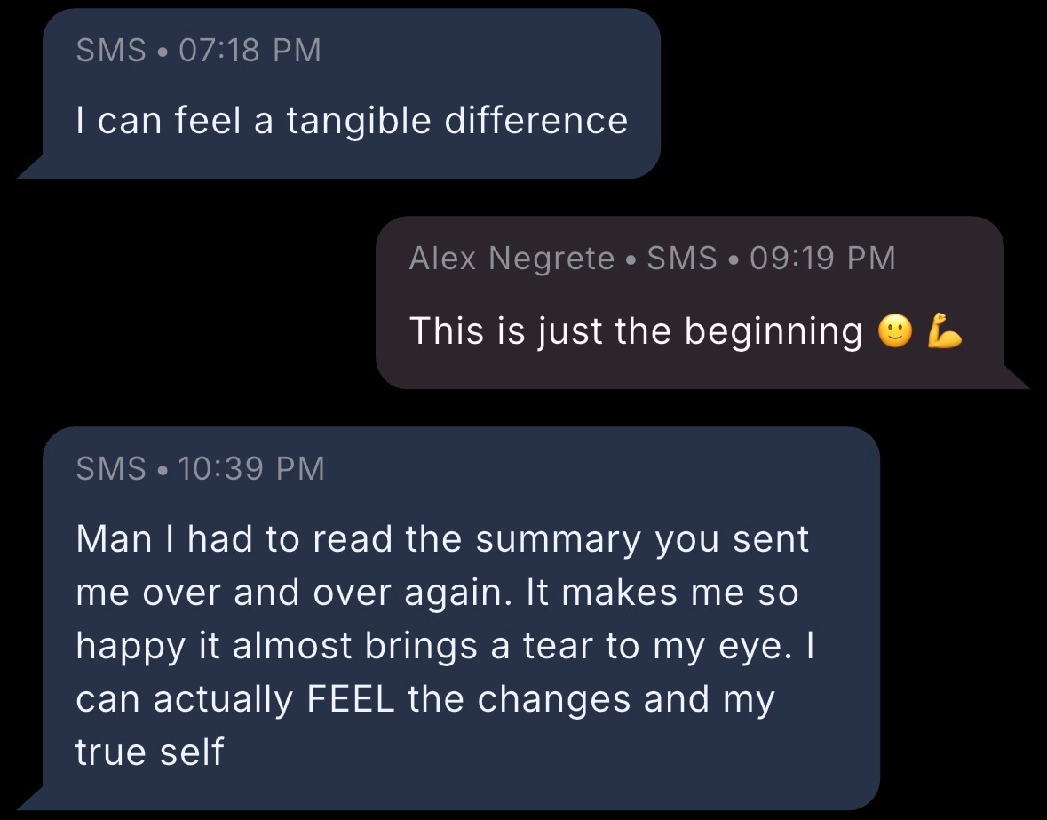
Task: Click the word "beginning" in Alex's reply
Action: click(x=773, y=331)
